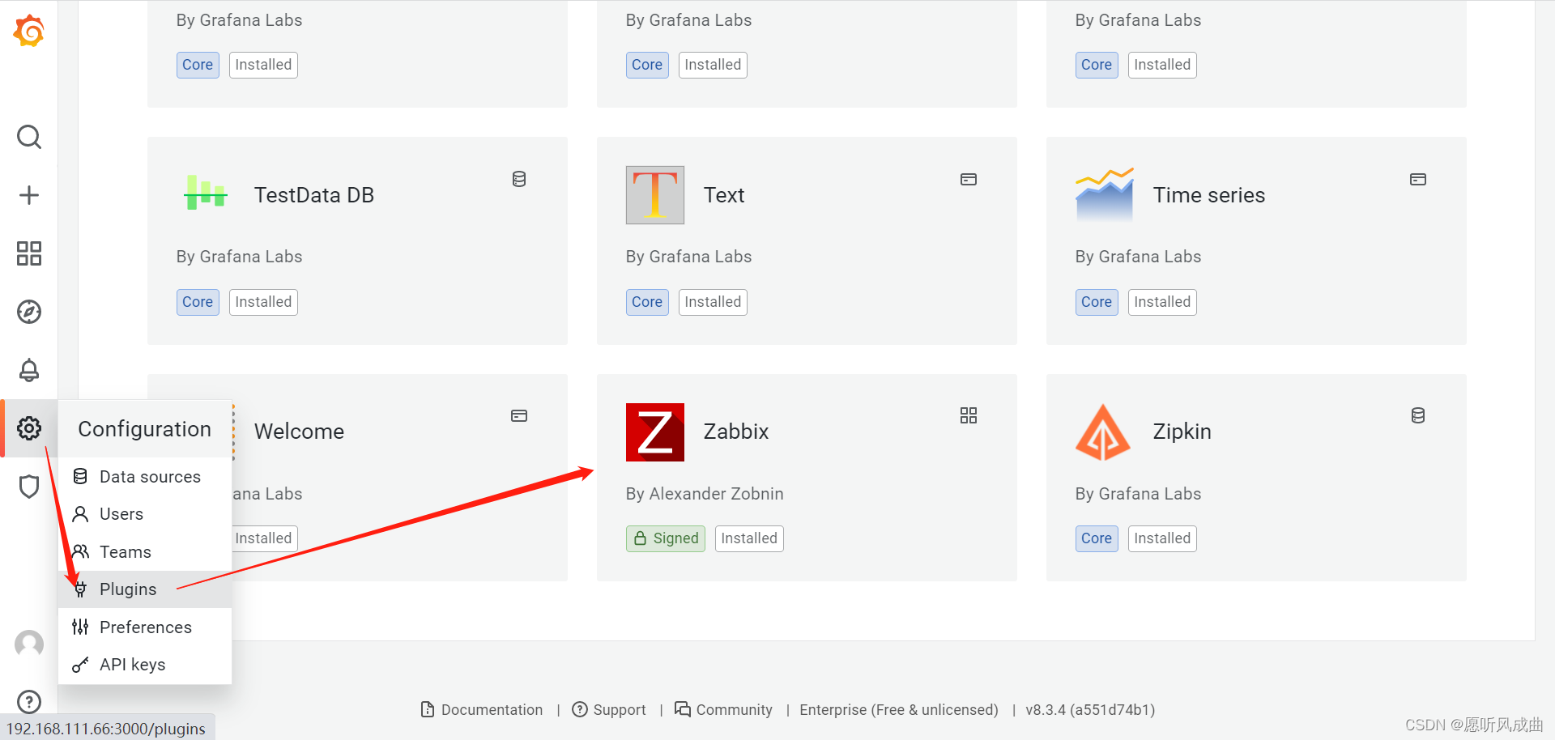
Task: Open the Create plus icon in sidebar
Action: (29, 195)
